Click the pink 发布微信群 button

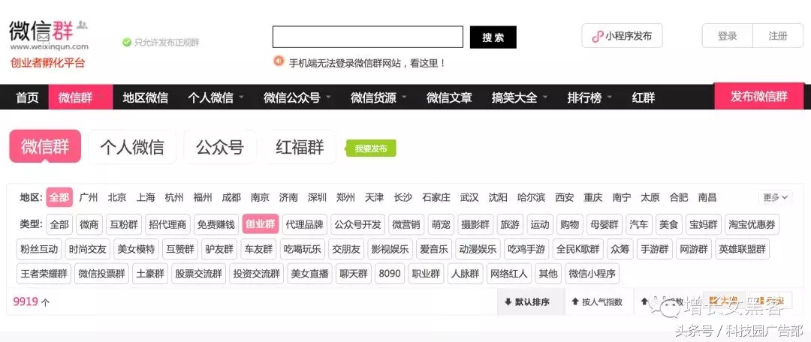(758, 96)
